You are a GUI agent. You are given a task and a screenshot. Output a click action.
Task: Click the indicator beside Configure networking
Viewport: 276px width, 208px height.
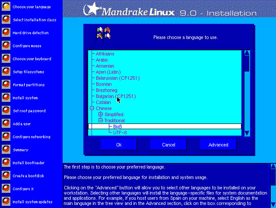click(6, 137)
